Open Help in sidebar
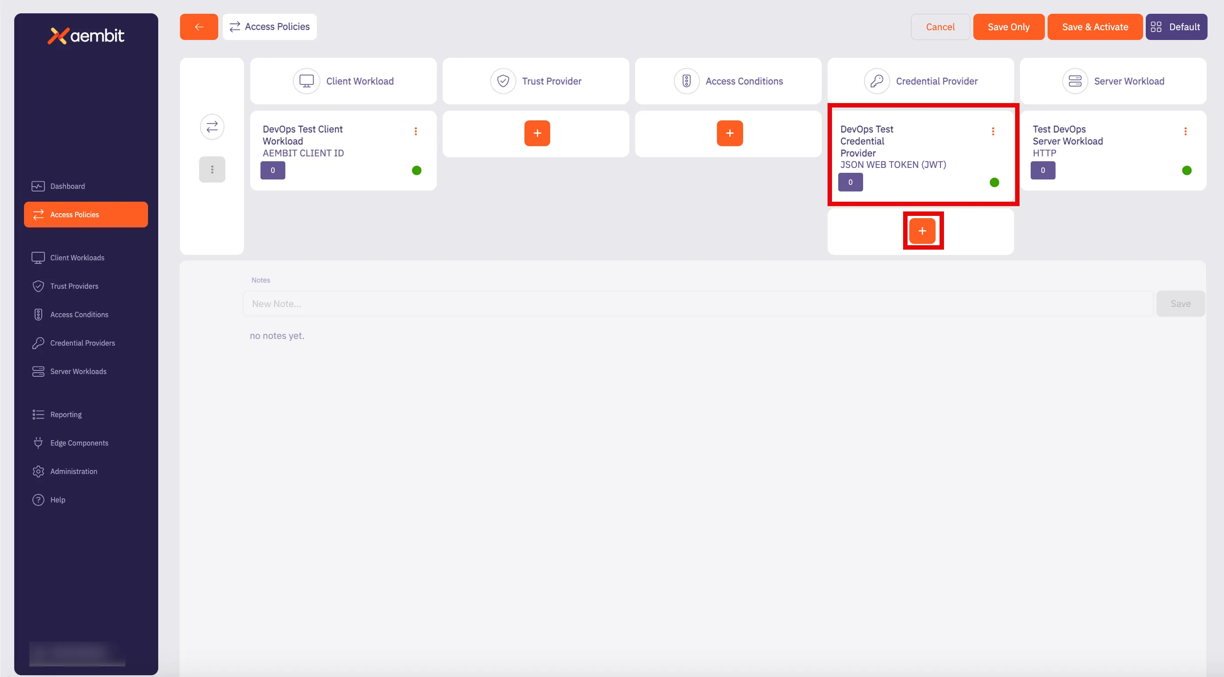Screen dimensions: 1224x677 coord(86,500)
